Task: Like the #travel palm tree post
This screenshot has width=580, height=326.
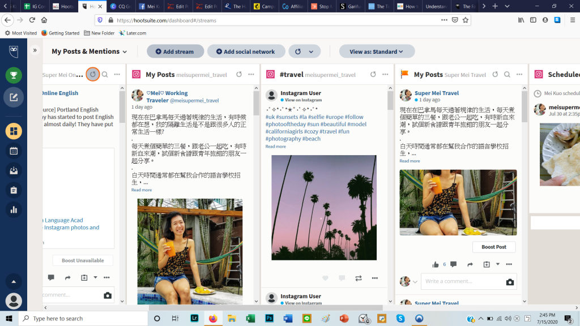Action: (325, 278)
